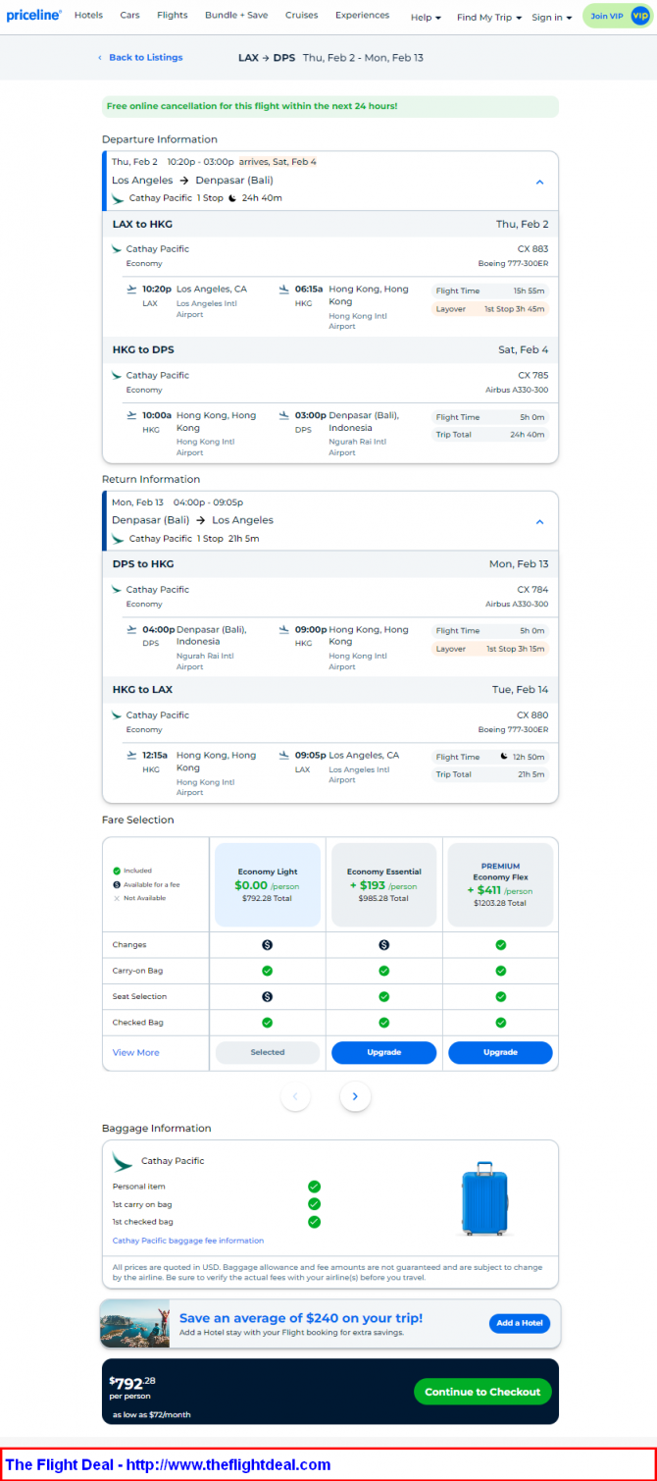Click the next fares arrow
This screenshot has height=1481, width=657.
[x=355, y=1096]
